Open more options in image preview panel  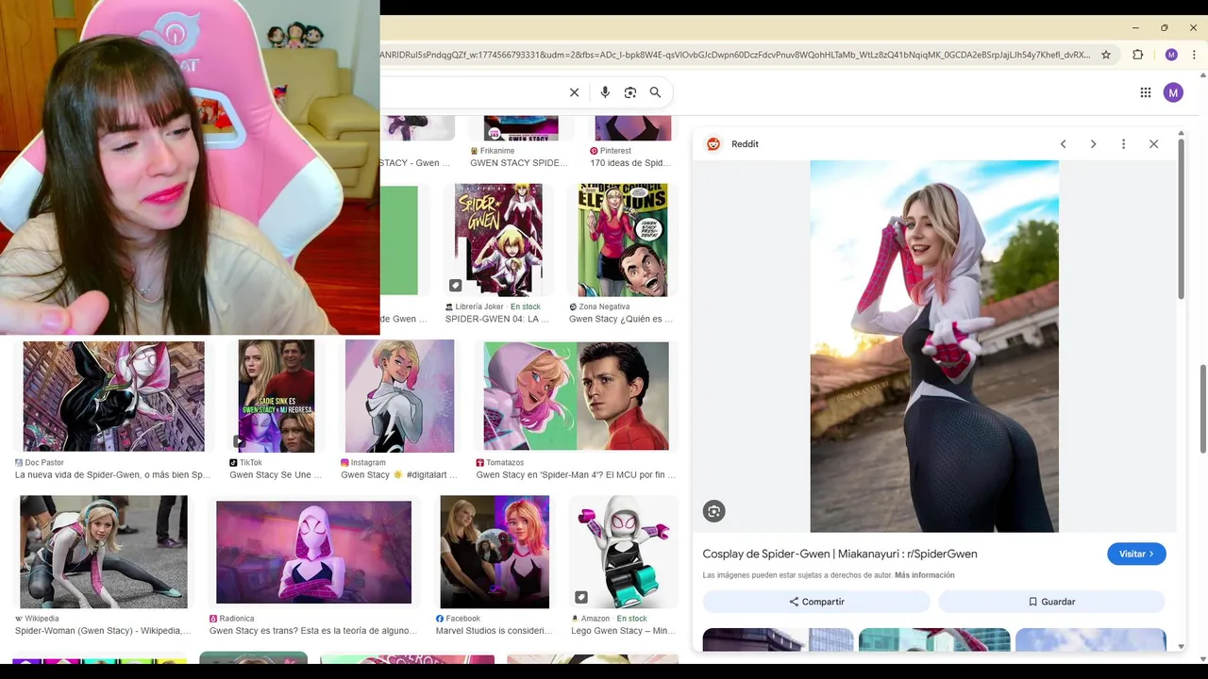1123,144
